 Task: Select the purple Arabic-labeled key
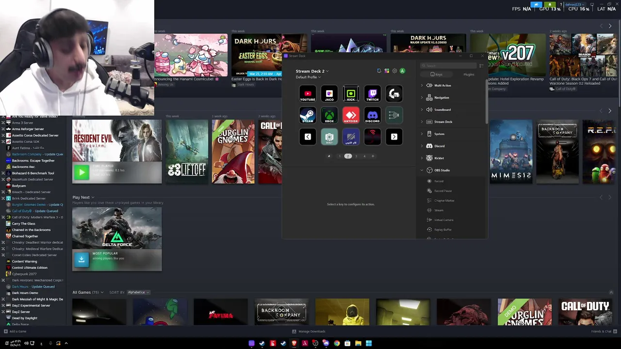tap(351, 137)
